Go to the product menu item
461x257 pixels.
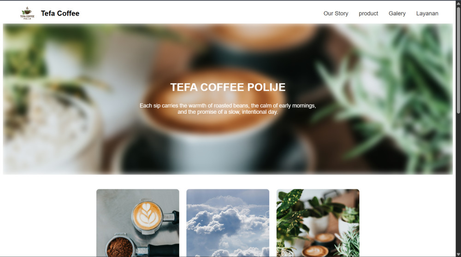tap(368, 13)
